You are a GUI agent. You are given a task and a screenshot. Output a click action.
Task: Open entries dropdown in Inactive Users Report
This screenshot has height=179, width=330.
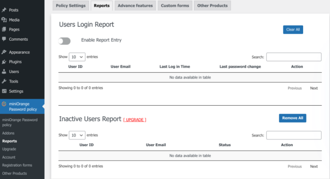pyautogui.click(x=77, y=135)
